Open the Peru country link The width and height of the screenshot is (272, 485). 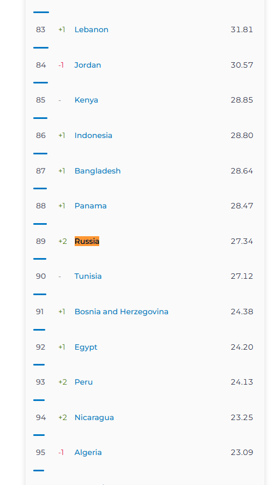[x=83, y=382]
